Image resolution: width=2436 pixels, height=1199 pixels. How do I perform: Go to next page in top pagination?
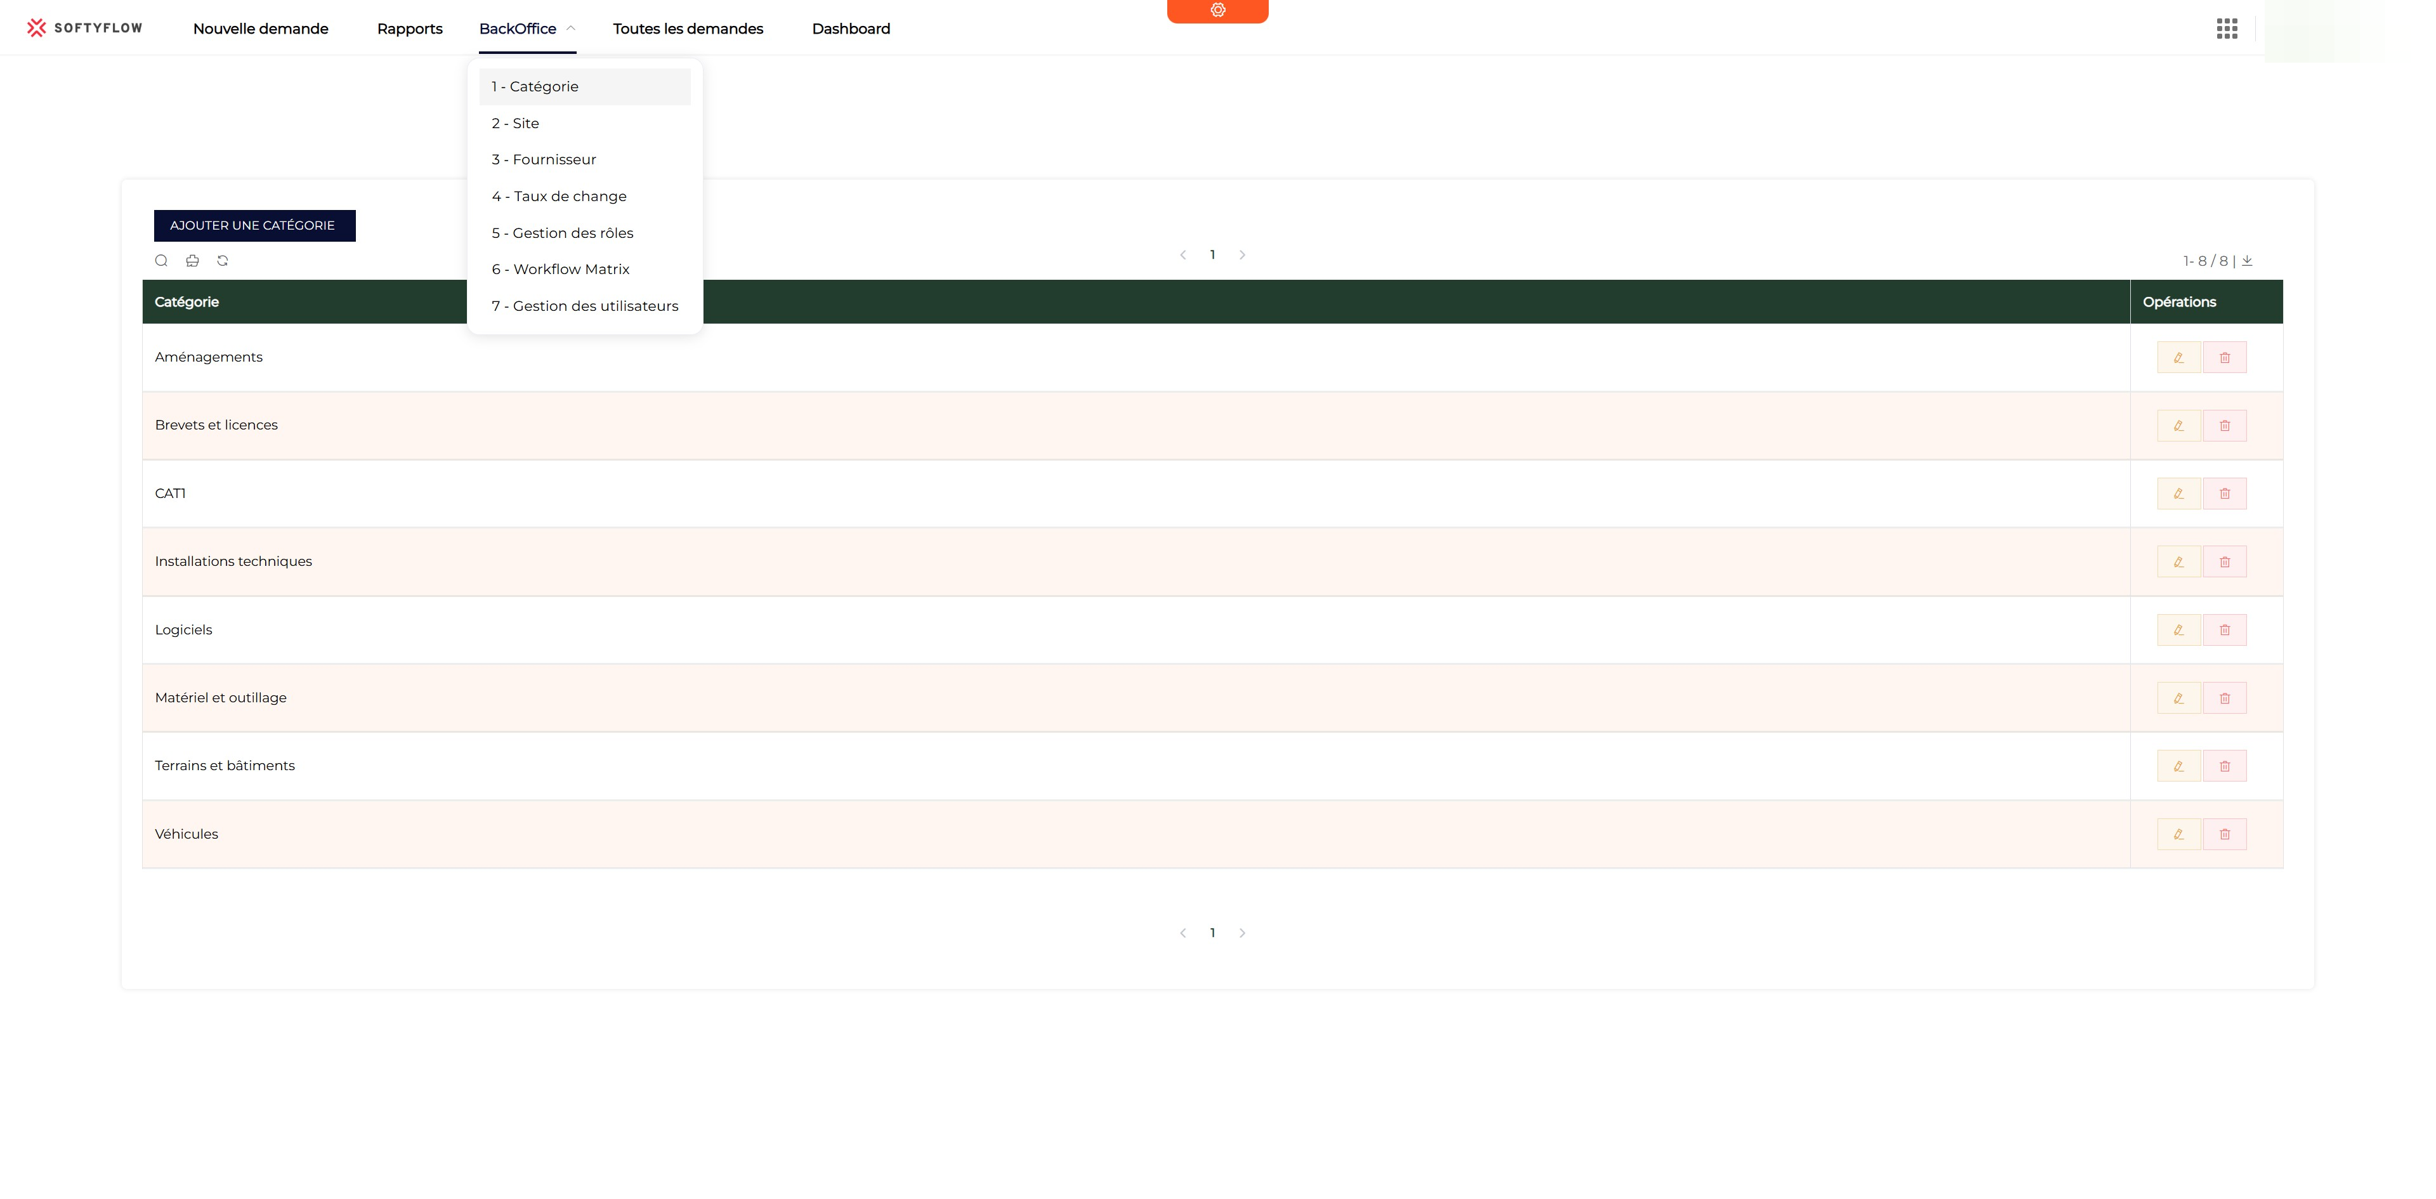1241,255
